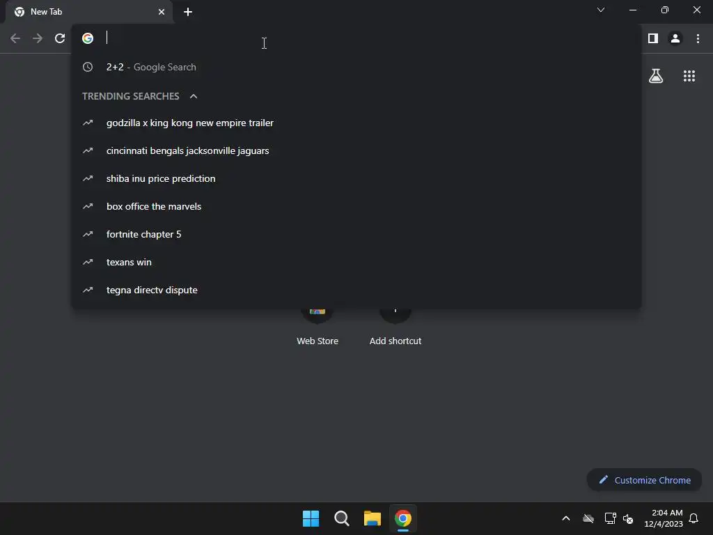
Task: Open the Windows Start menu
Action: 311,518
